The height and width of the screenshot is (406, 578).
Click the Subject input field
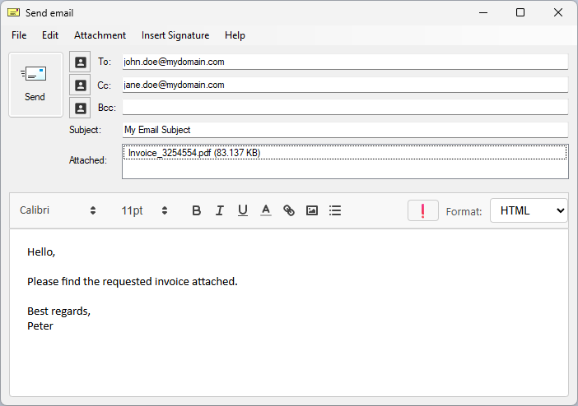pos(344,130)
